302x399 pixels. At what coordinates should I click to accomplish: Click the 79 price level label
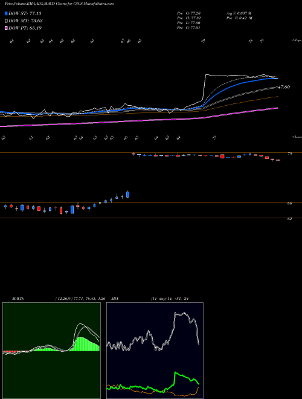pyautogui.click(x=290, y=154)
